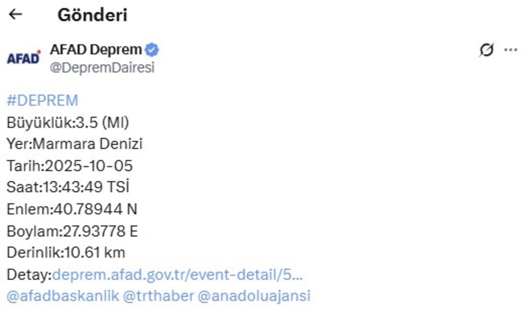
Task: Open the #DEPREM hashtag
Action: coord(42,100)
